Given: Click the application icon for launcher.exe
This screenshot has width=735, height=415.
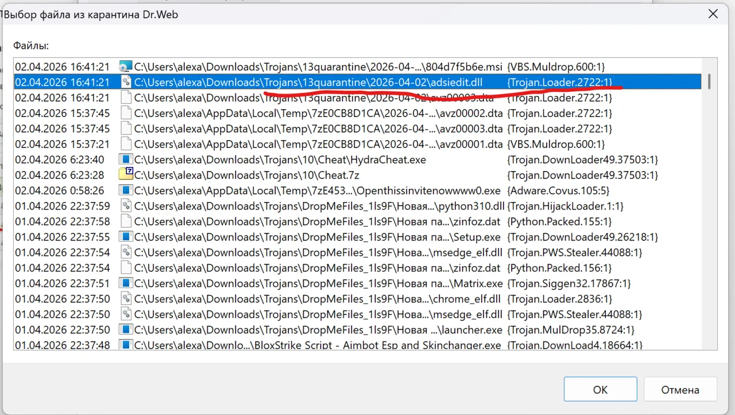Looking at the screenshot, I should (125, 330).
